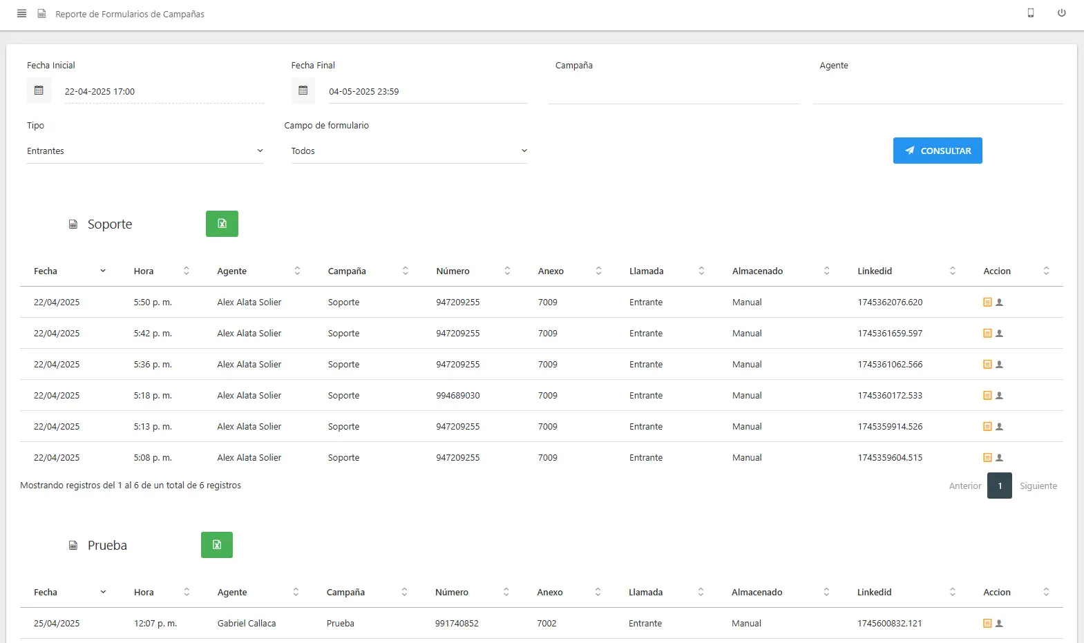This screenshot has width=1084, height=643.
Task: Export the Soporte table to Excel
Action: tap(222, 224)
